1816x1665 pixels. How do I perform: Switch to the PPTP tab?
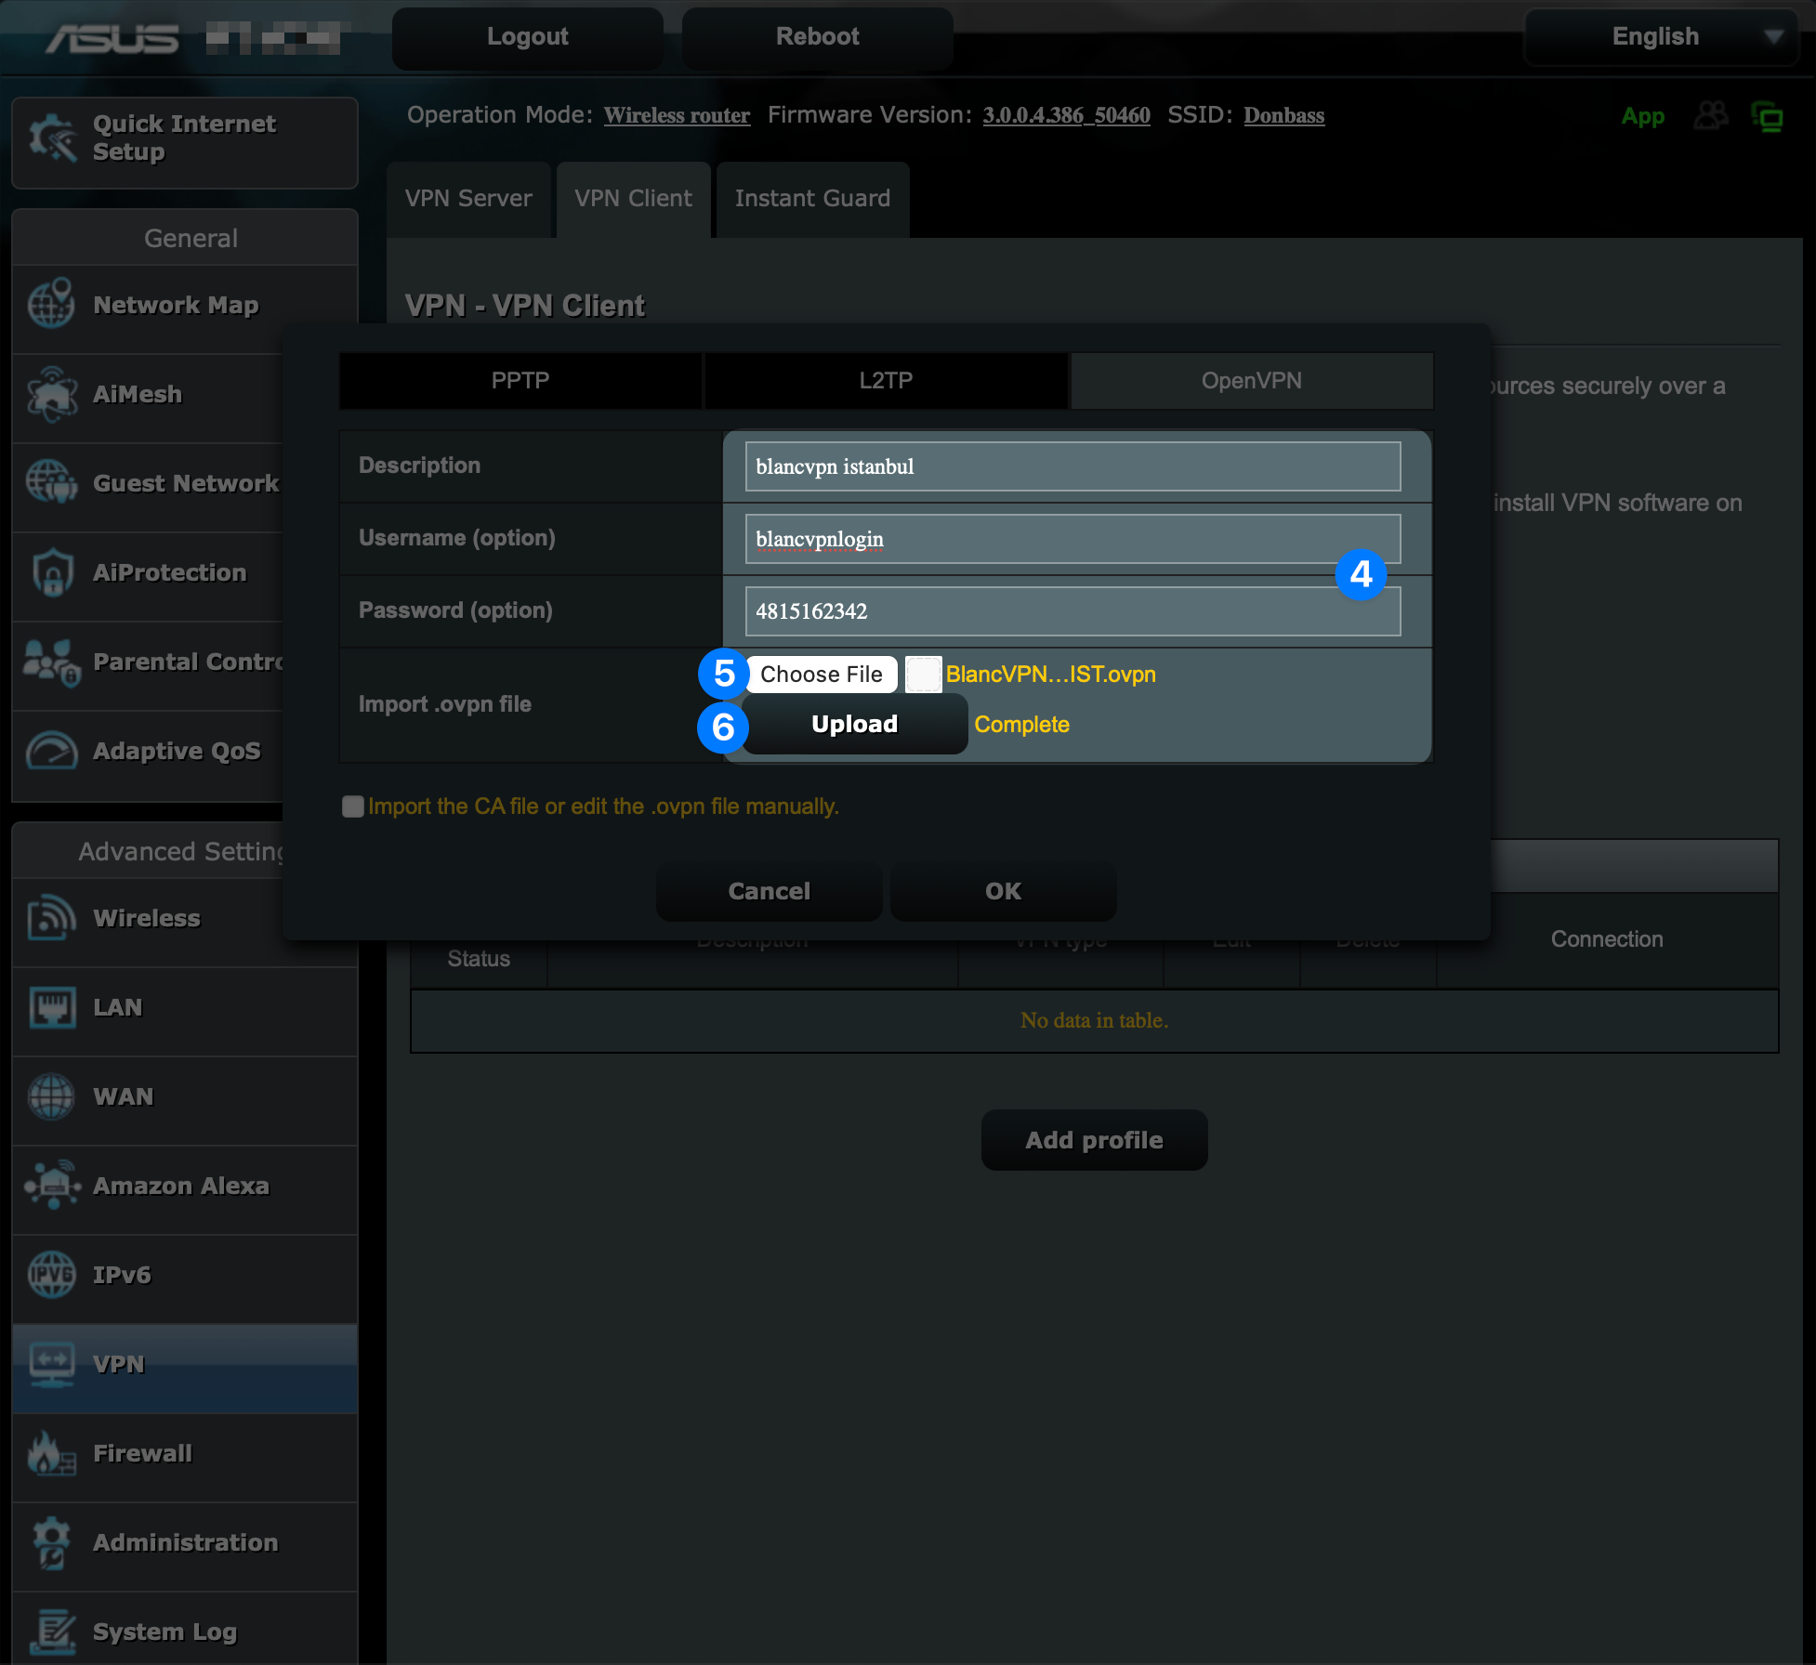[520, 381]
